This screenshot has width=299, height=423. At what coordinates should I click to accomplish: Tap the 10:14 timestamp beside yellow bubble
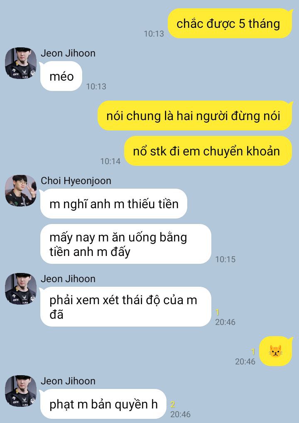110,161
